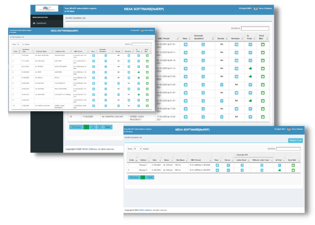Generate Without Letter Head PDF for Revised 2
The height and width of the screenshot is (225, 315).
(261, 170)
